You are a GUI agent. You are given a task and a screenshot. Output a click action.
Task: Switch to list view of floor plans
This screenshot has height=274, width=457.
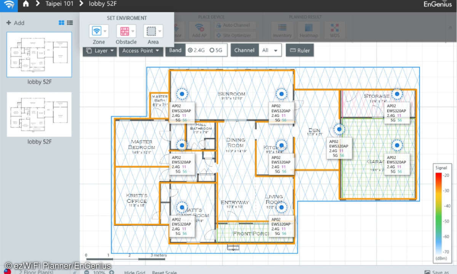70,23
